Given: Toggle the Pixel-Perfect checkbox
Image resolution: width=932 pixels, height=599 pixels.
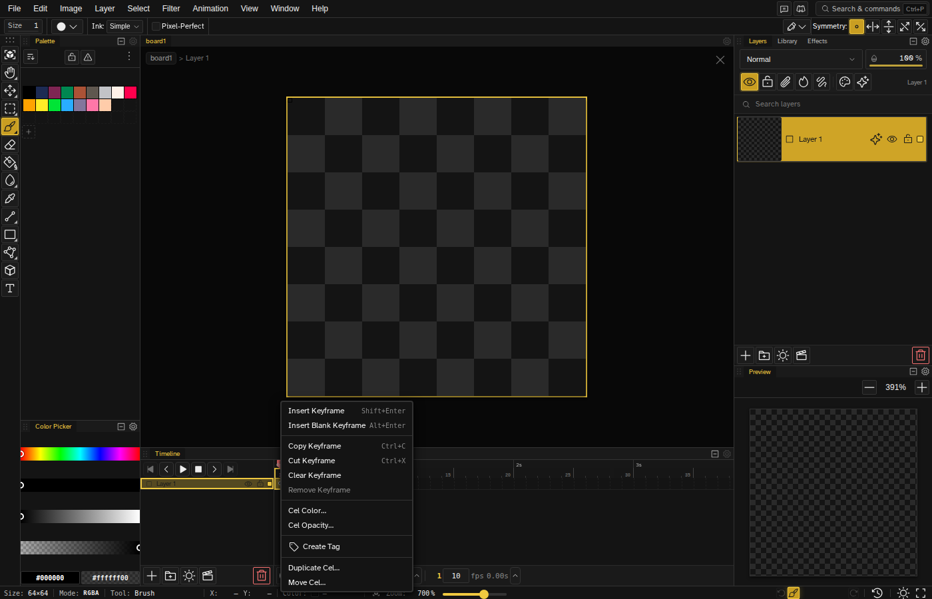Looking at the screenshot, I should coord(156,26).
